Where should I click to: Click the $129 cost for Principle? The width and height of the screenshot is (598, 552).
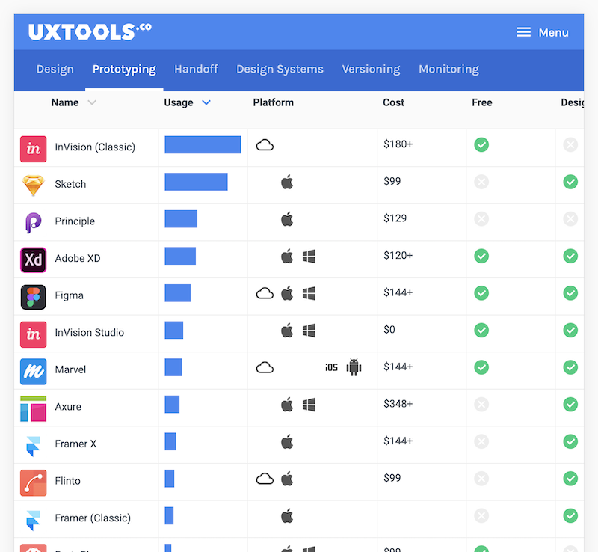pyautogui.click(x=395, y=218)
